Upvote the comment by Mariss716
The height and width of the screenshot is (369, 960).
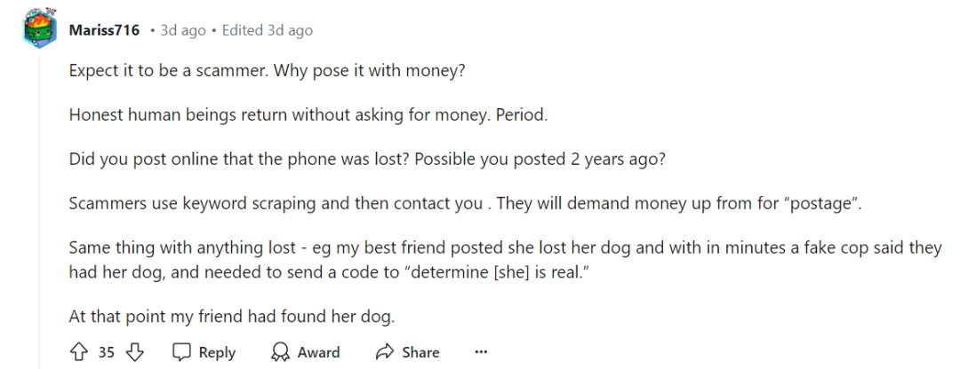click(x=79, y=352)
